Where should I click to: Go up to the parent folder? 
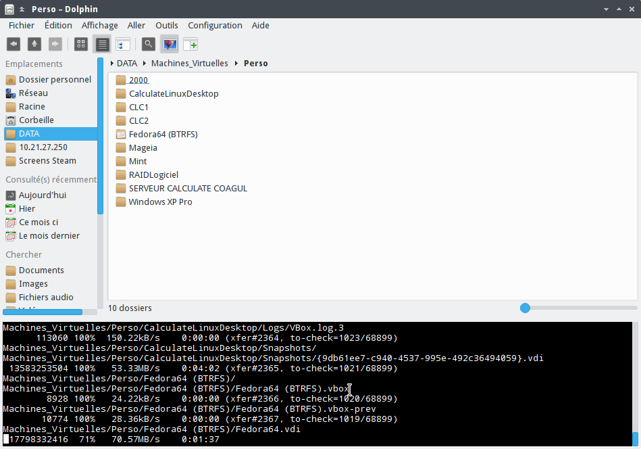click(34, 44)
